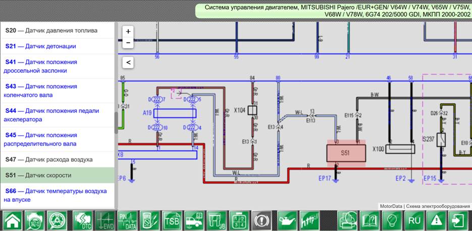472x231 pixels.
Task: Open engine search magnifier icon (1AZ-13)
Action: [x=35, y=221]
